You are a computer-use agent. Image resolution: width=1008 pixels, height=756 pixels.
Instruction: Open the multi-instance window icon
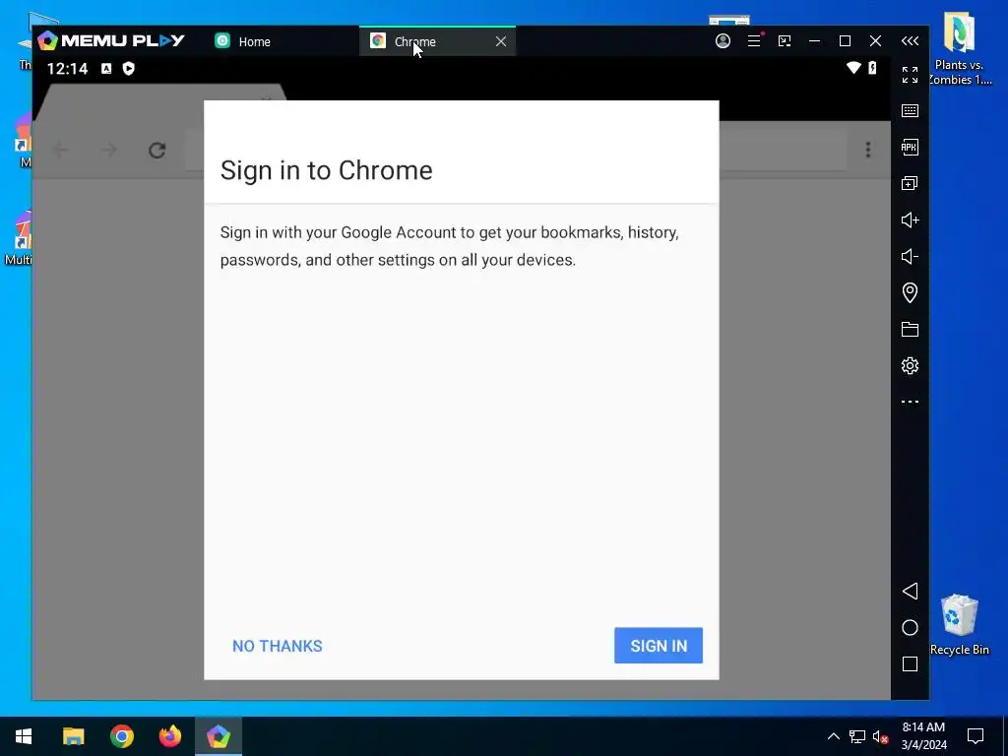910,184
